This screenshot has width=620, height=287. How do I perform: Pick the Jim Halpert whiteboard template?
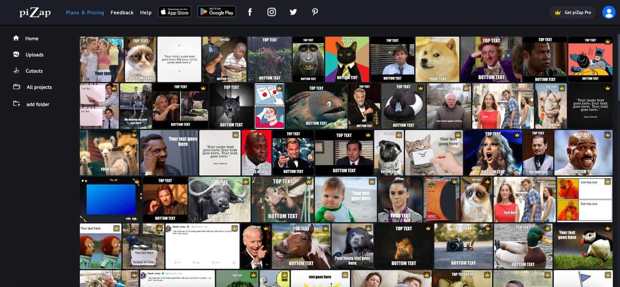coord(99,106)
